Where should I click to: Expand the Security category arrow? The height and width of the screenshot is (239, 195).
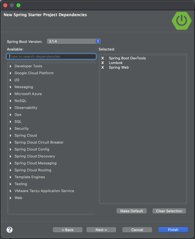click(11, 129)
